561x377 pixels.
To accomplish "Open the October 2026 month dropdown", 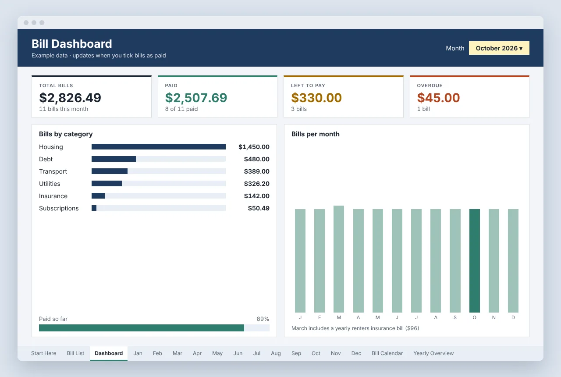I will [499, 48].
